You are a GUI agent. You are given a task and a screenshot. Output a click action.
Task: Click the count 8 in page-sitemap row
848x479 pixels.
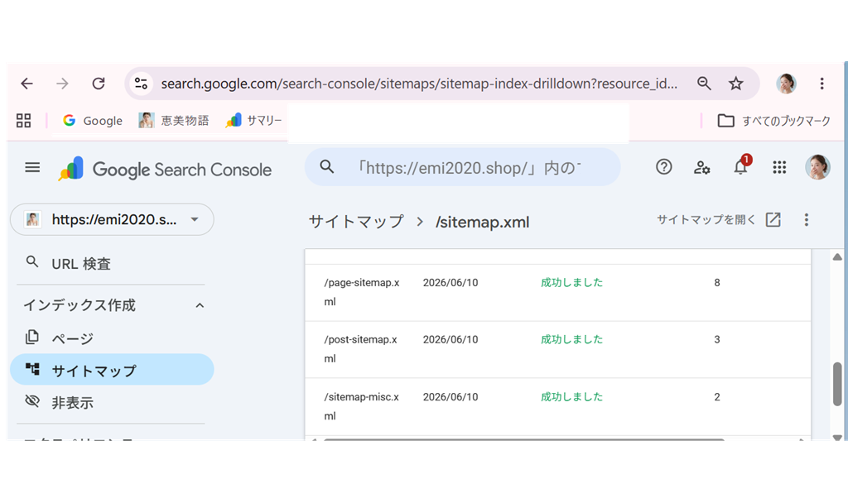click(717, 282)
